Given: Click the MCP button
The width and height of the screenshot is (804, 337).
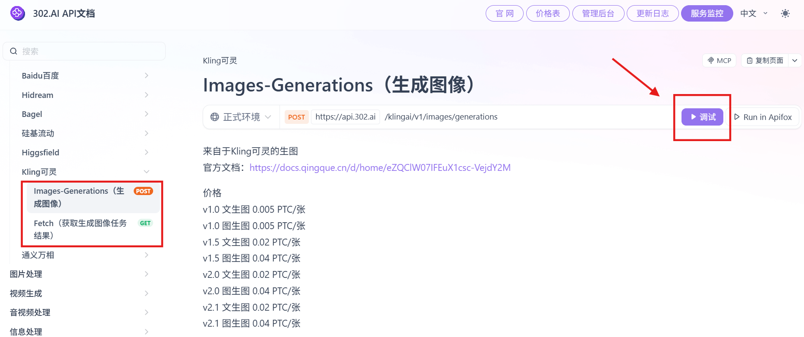Looking at the screenshot, I should (x=719, y=60).
